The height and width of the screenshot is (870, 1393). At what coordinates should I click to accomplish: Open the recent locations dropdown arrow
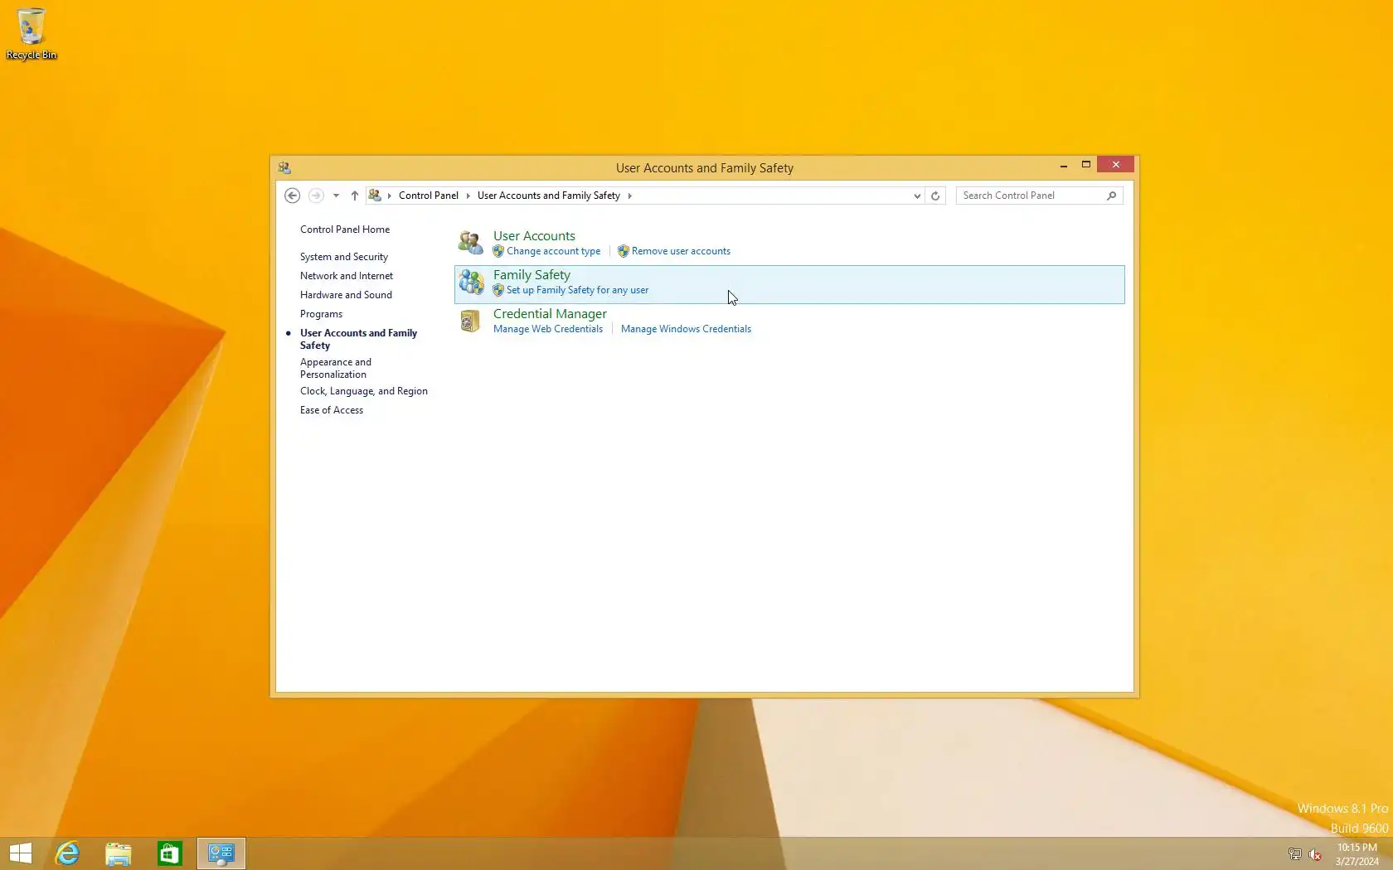click(x=336, y=196)
